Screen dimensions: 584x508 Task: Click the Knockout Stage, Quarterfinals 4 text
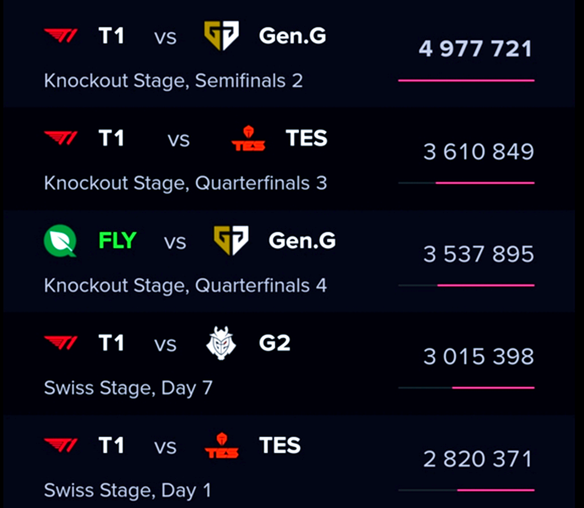[185, 286]
